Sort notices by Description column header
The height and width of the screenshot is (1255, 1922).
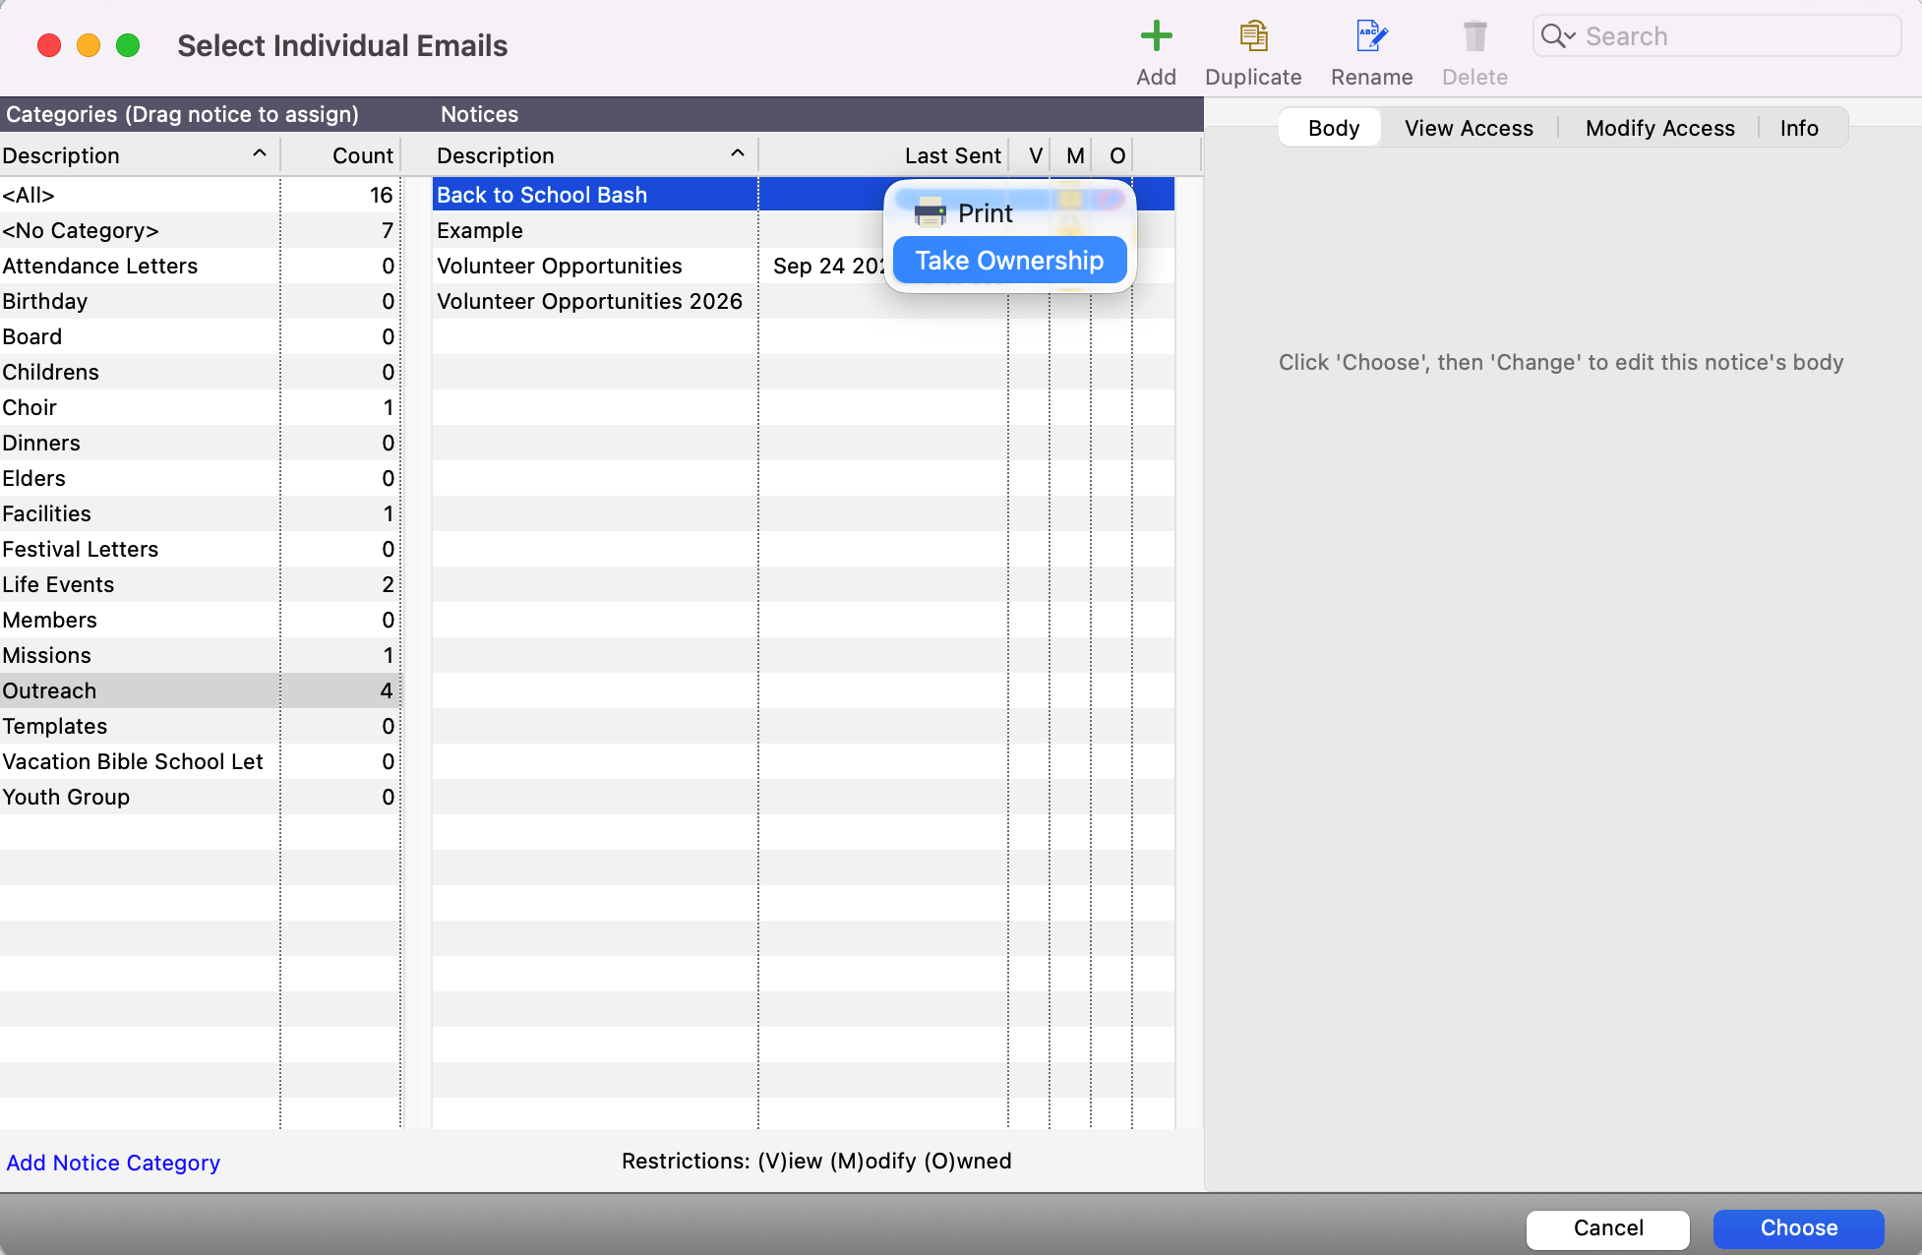pos(593,155)
